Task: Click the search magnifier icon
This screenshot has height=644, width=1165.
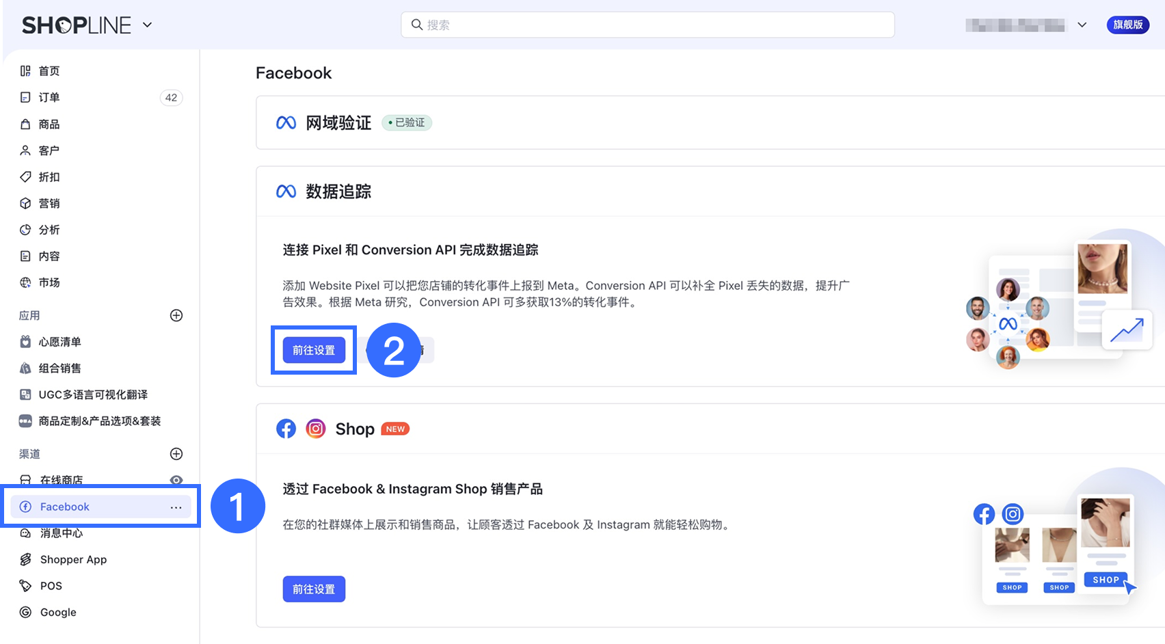Action: click(x=416, y=25)
